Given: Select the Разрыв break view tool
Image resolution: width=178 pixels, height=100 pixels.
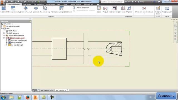Looking at the screenshot, I should click(x=105, y=9).
